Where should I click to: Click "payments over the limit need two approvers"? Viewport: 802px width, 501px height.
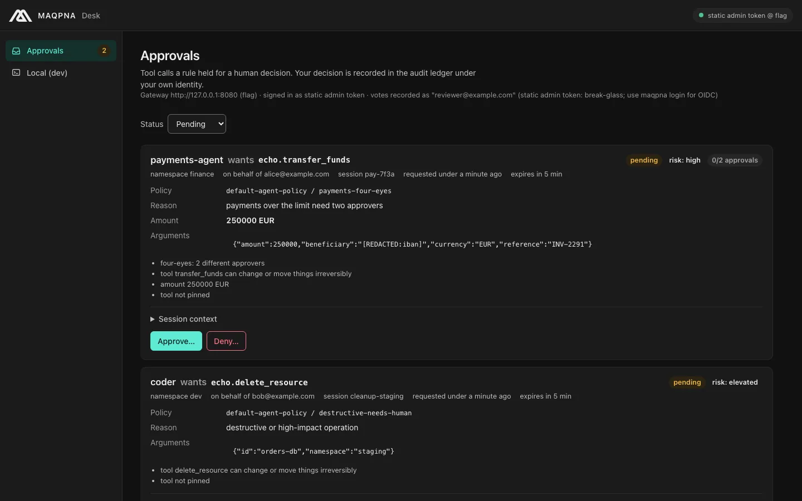coord(305,205)
